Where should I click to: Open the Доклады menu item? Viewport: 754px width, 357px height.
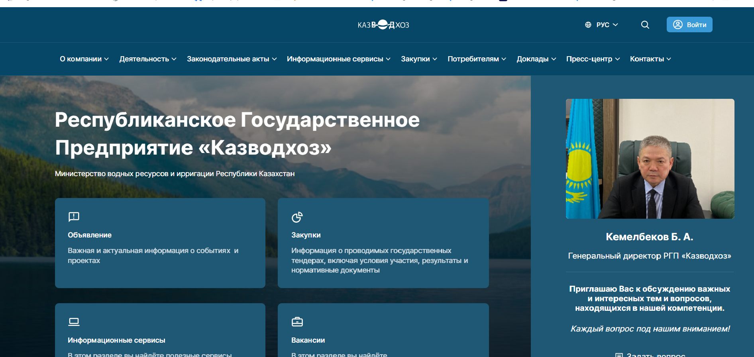536,59
